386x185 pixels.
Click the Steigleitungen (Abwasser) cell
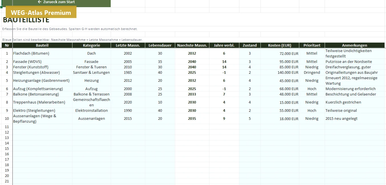coord(42,72)
